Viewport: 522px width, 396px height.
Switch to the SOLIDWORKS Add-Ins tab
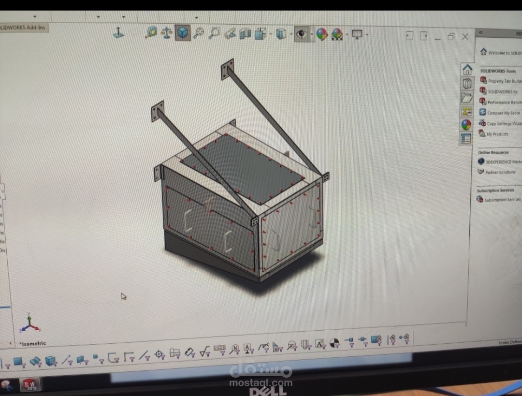click(x=22, y=28)
